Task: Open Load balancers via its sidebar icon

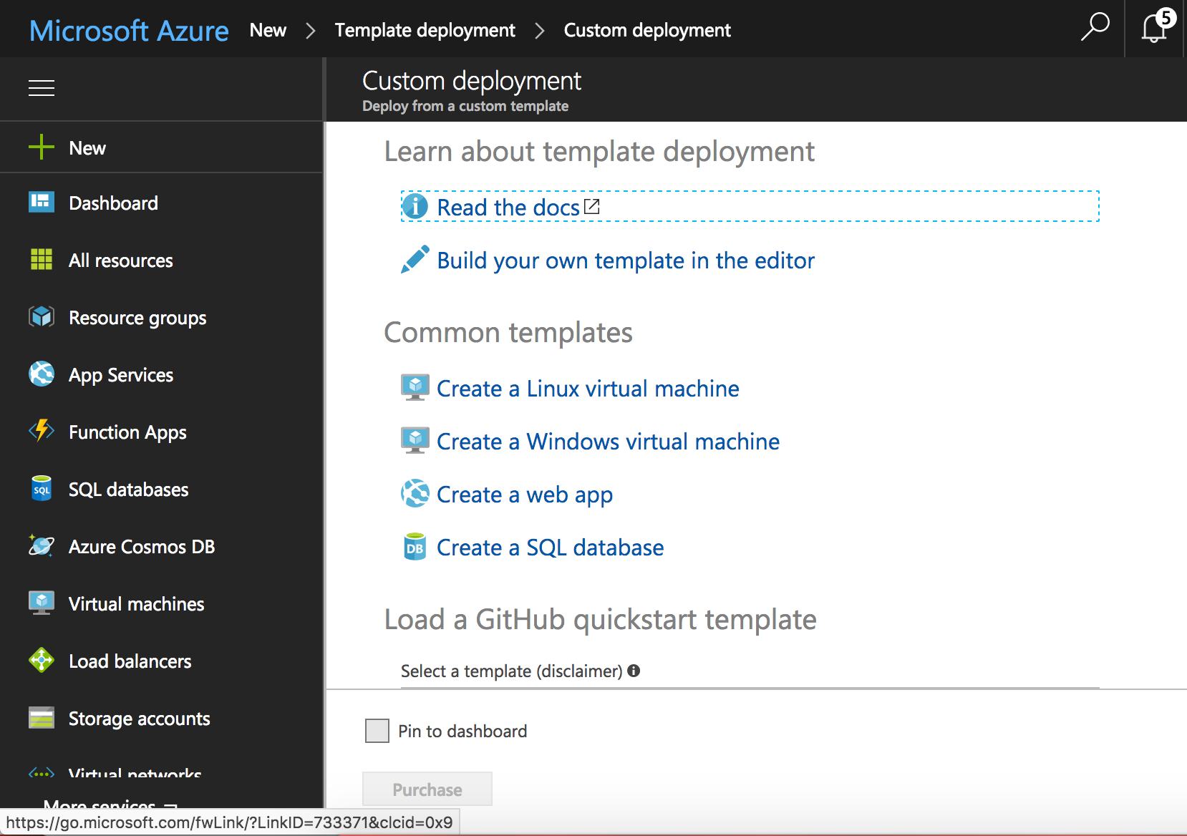Action: 42,661
